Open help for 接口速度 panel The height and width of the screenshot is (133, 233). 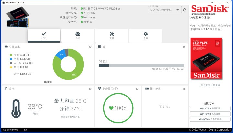(184, 89)
